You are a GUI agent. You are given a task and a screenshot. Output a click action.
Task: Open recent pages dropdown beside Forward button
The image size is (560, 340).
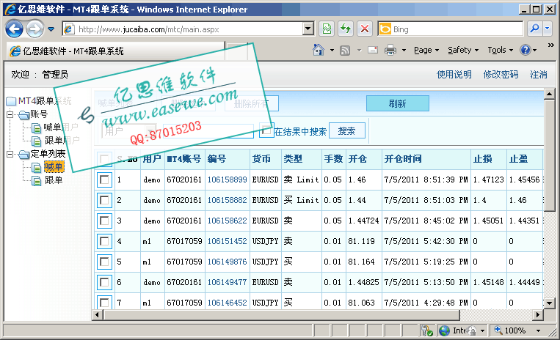click(x=51, y=29)
